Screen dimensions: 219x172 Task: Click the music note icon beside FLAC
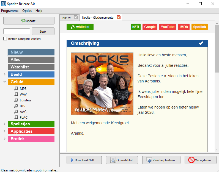pos(16,117)
